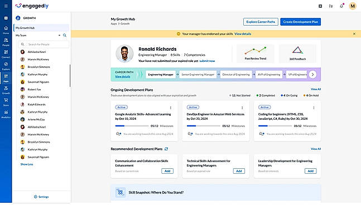Image resolution: width=361 pixels, height=205 pixels.
Task: Select Director of Engineering career step
Action: [236, 75]
